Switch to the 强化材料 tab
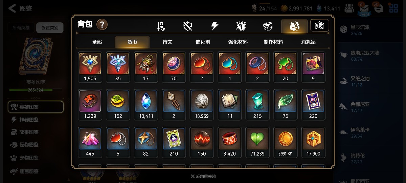This screenshot has width=406, height=183. (x=238, y=42)
